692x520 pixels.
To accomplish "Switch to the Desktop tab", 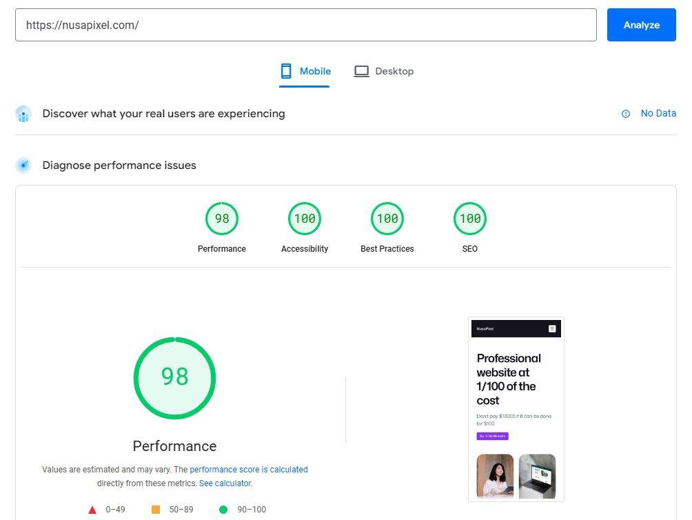I will pyautogui.click(x=384, y=71).
